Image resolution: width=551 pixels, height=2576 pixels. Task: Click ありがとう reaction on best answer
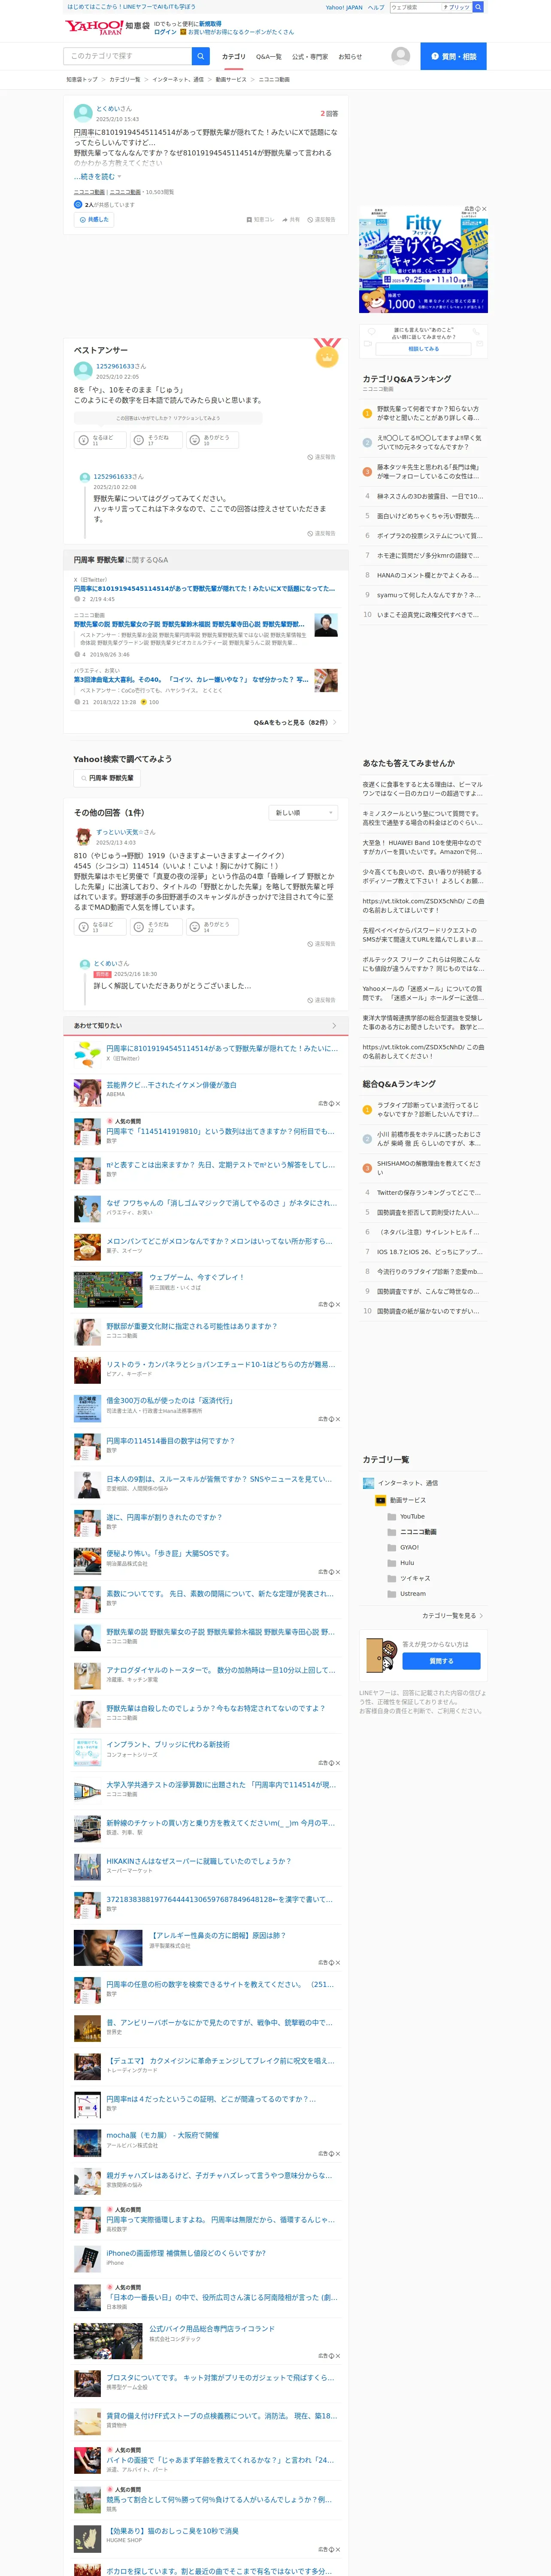(213, 440)
